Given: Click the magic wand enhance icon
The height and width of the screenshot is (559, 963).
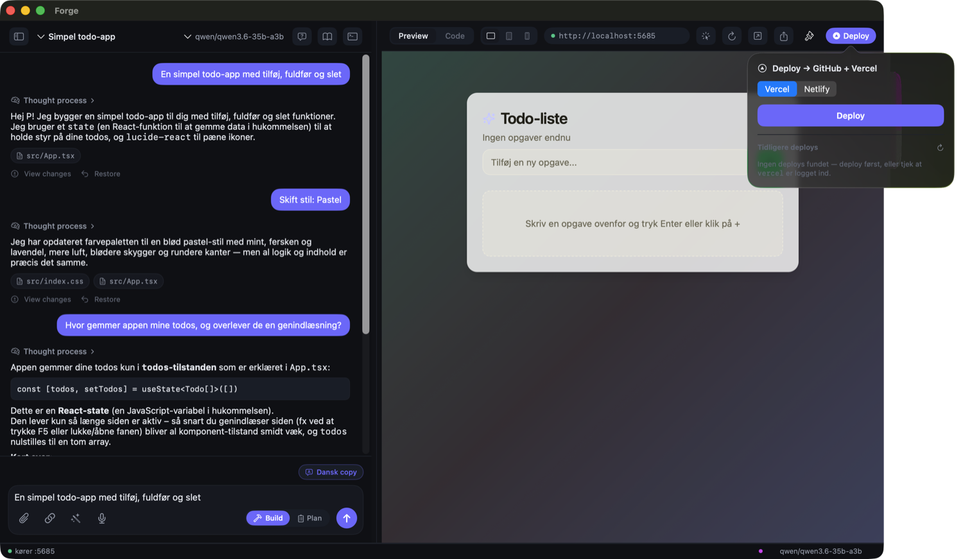Looking at the screenshot, I should pyautogui.click(x=76, y=518).
